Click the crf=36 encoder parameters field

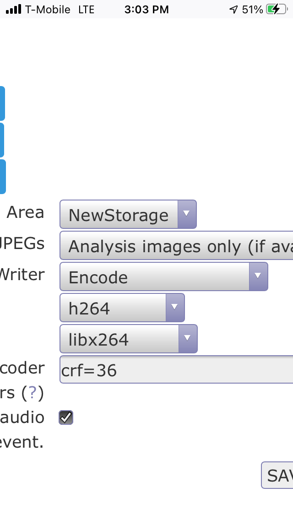(x=176, y=369)
